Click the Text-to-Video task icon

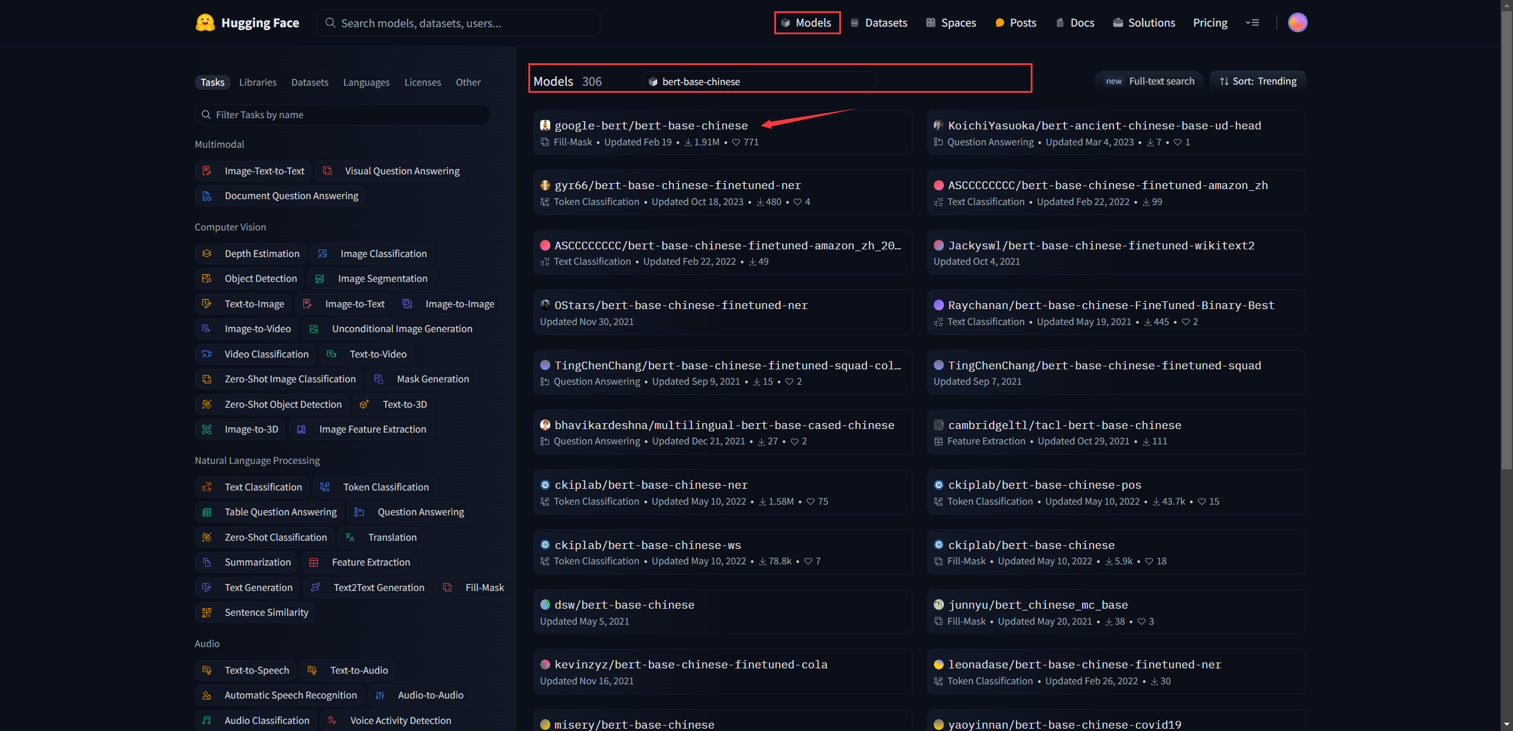point(332,354)
